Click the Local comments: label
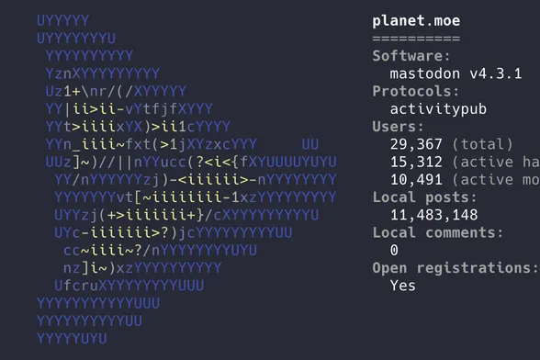 click(x=438, y=233)
